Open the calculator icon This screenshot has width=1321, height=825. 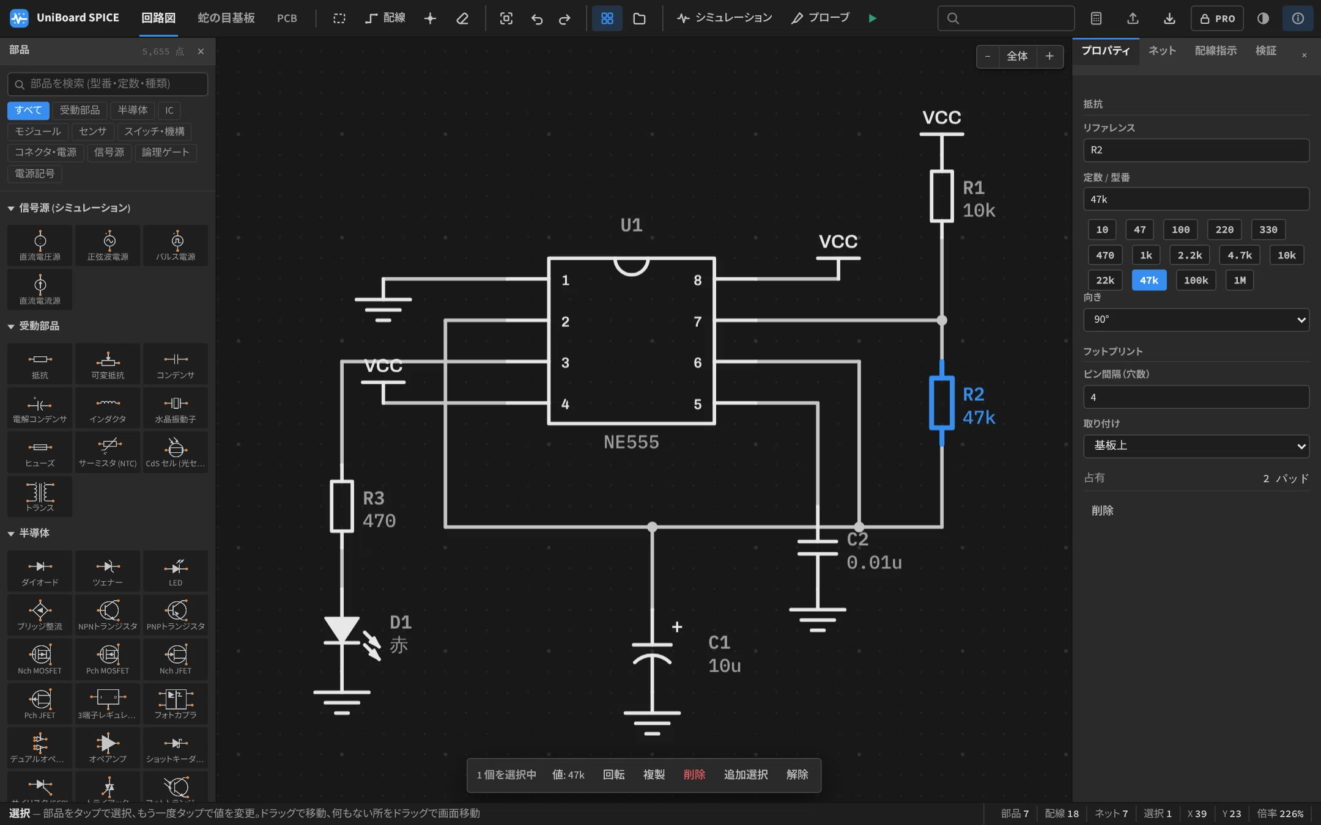pyautogui.click(x=1096, y=18)
